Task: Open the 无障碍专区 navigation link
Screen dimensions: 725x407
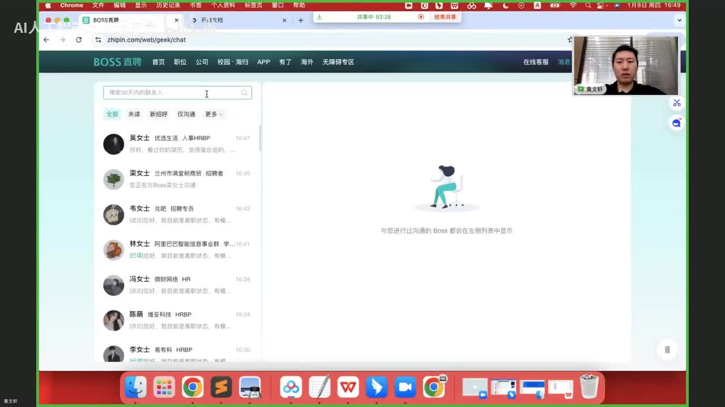Action: click(338, 62)
